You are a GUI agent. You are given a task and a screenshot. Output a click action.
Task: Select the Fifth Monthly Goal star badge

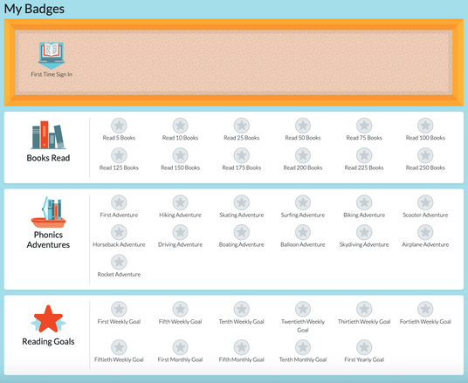242,347
